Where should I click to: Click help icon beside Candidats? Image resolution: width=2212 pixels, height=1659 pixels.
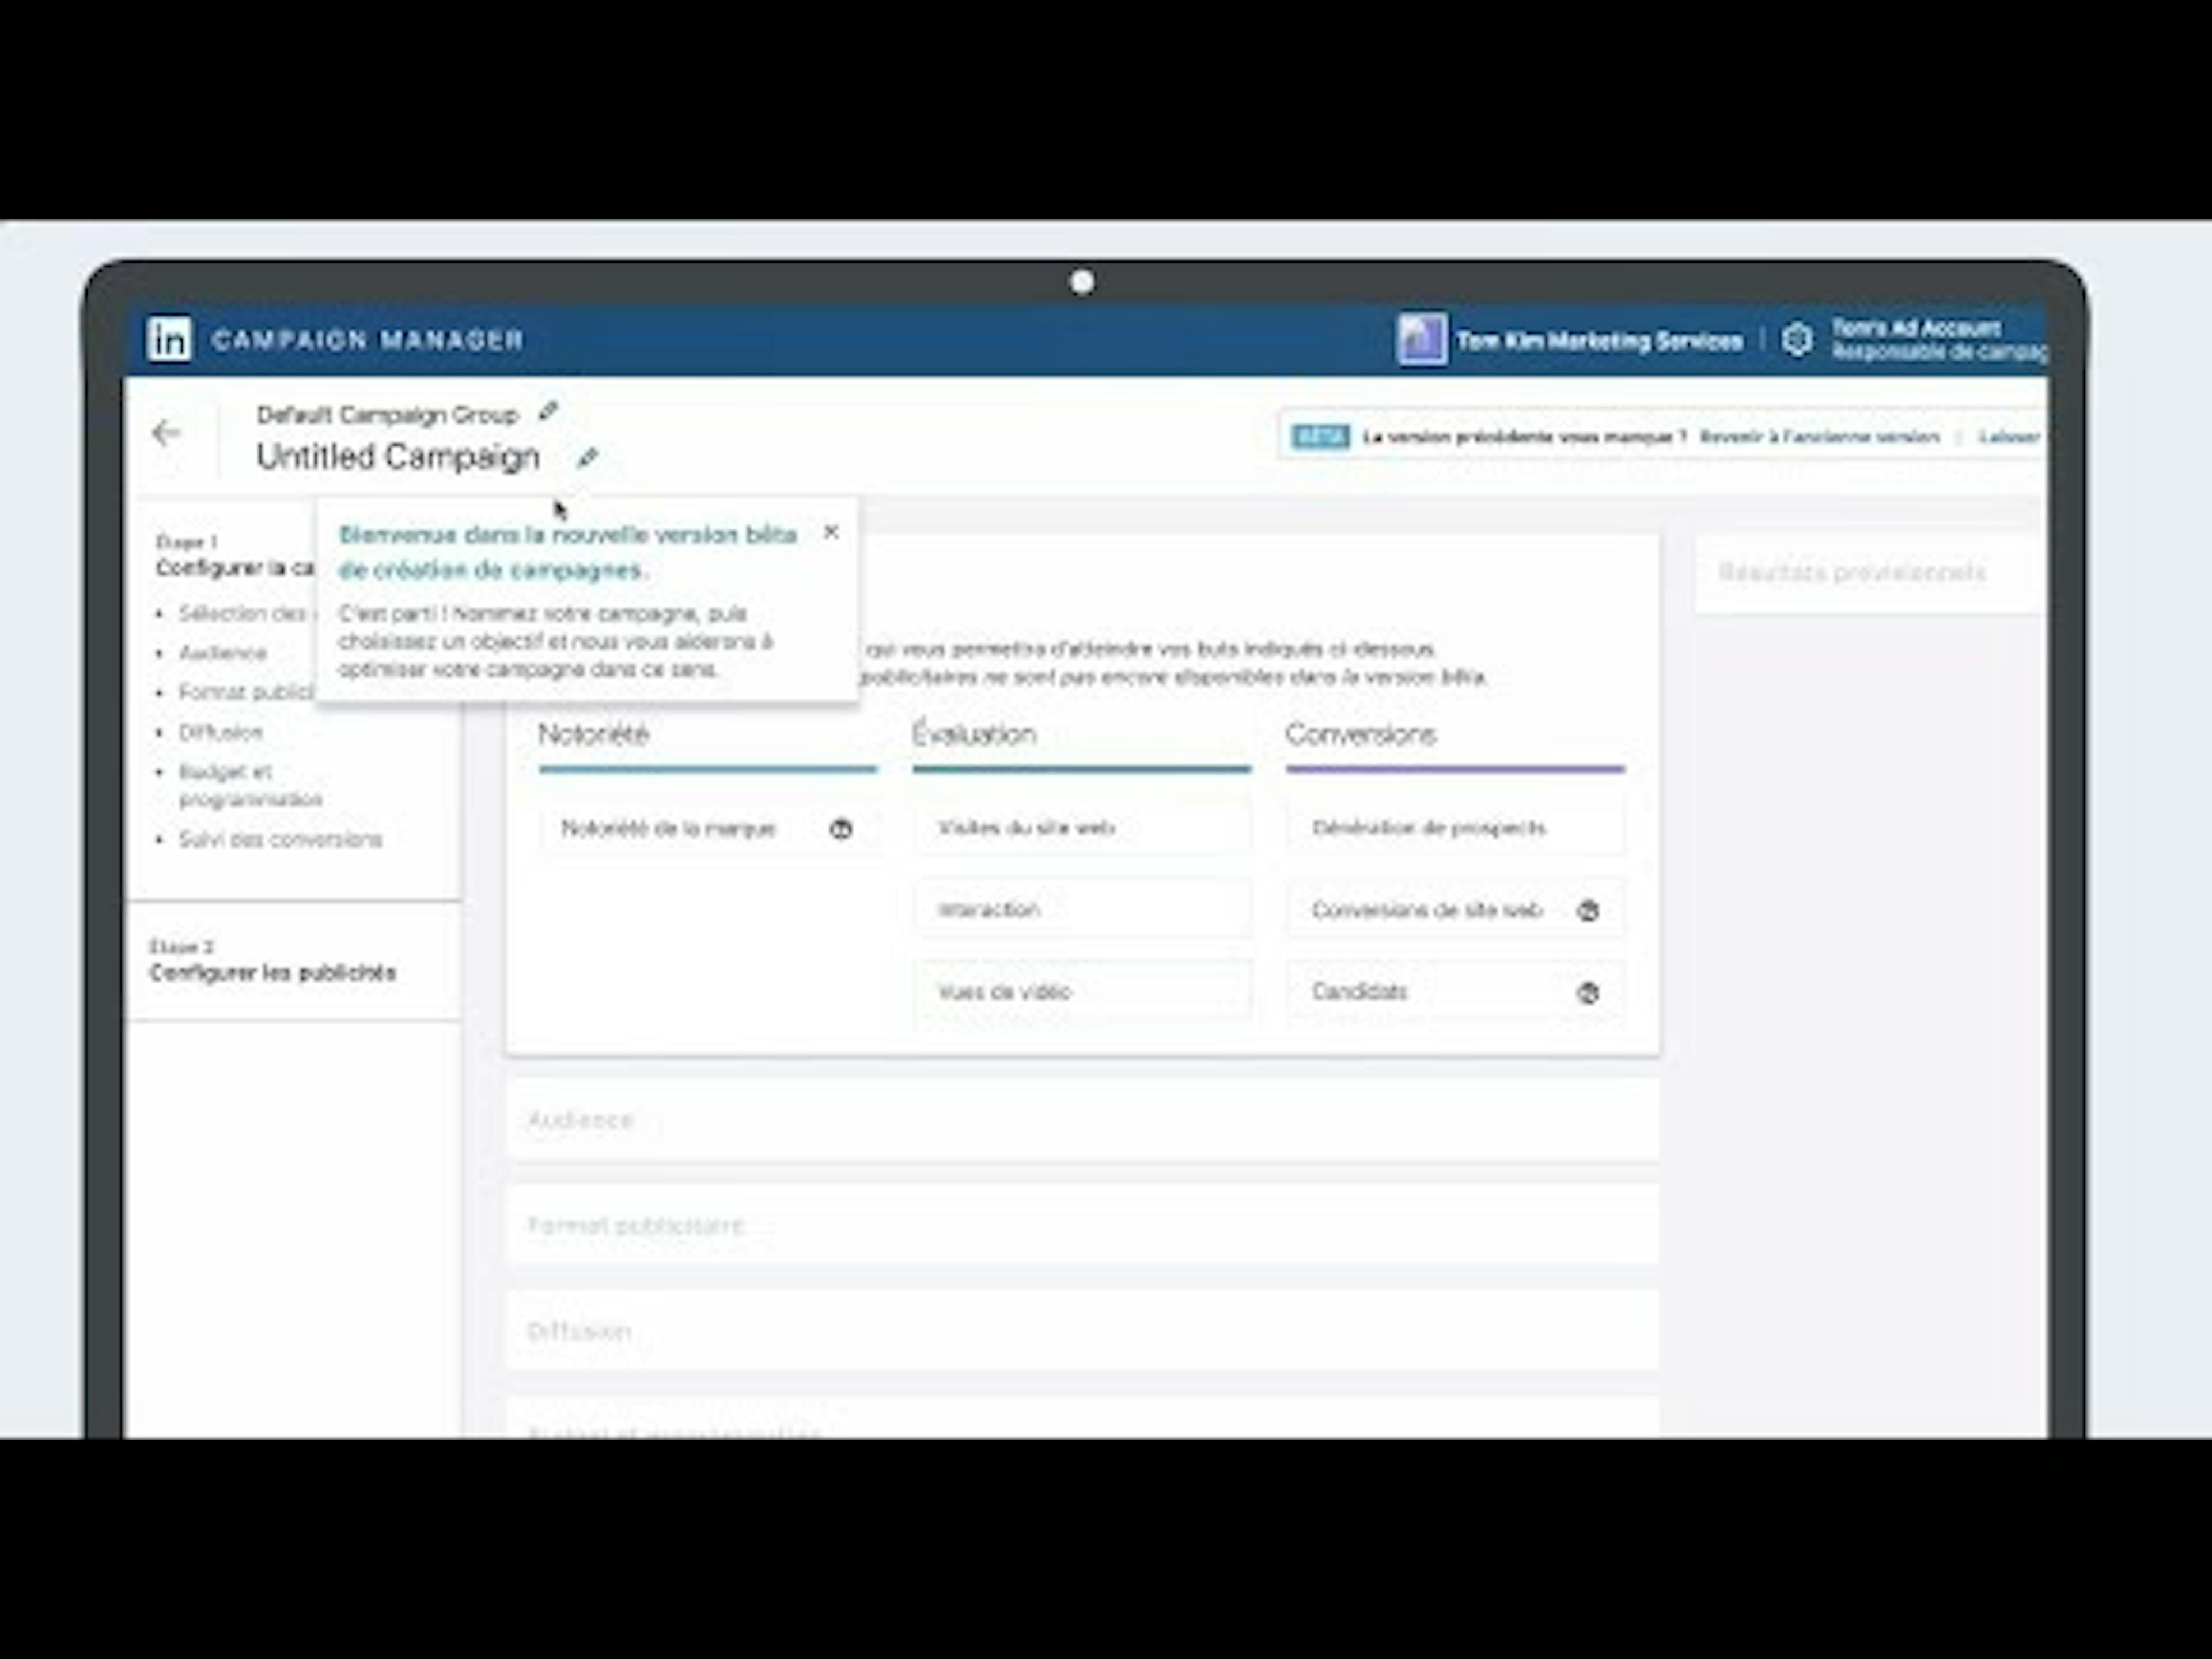(1588, 992)
